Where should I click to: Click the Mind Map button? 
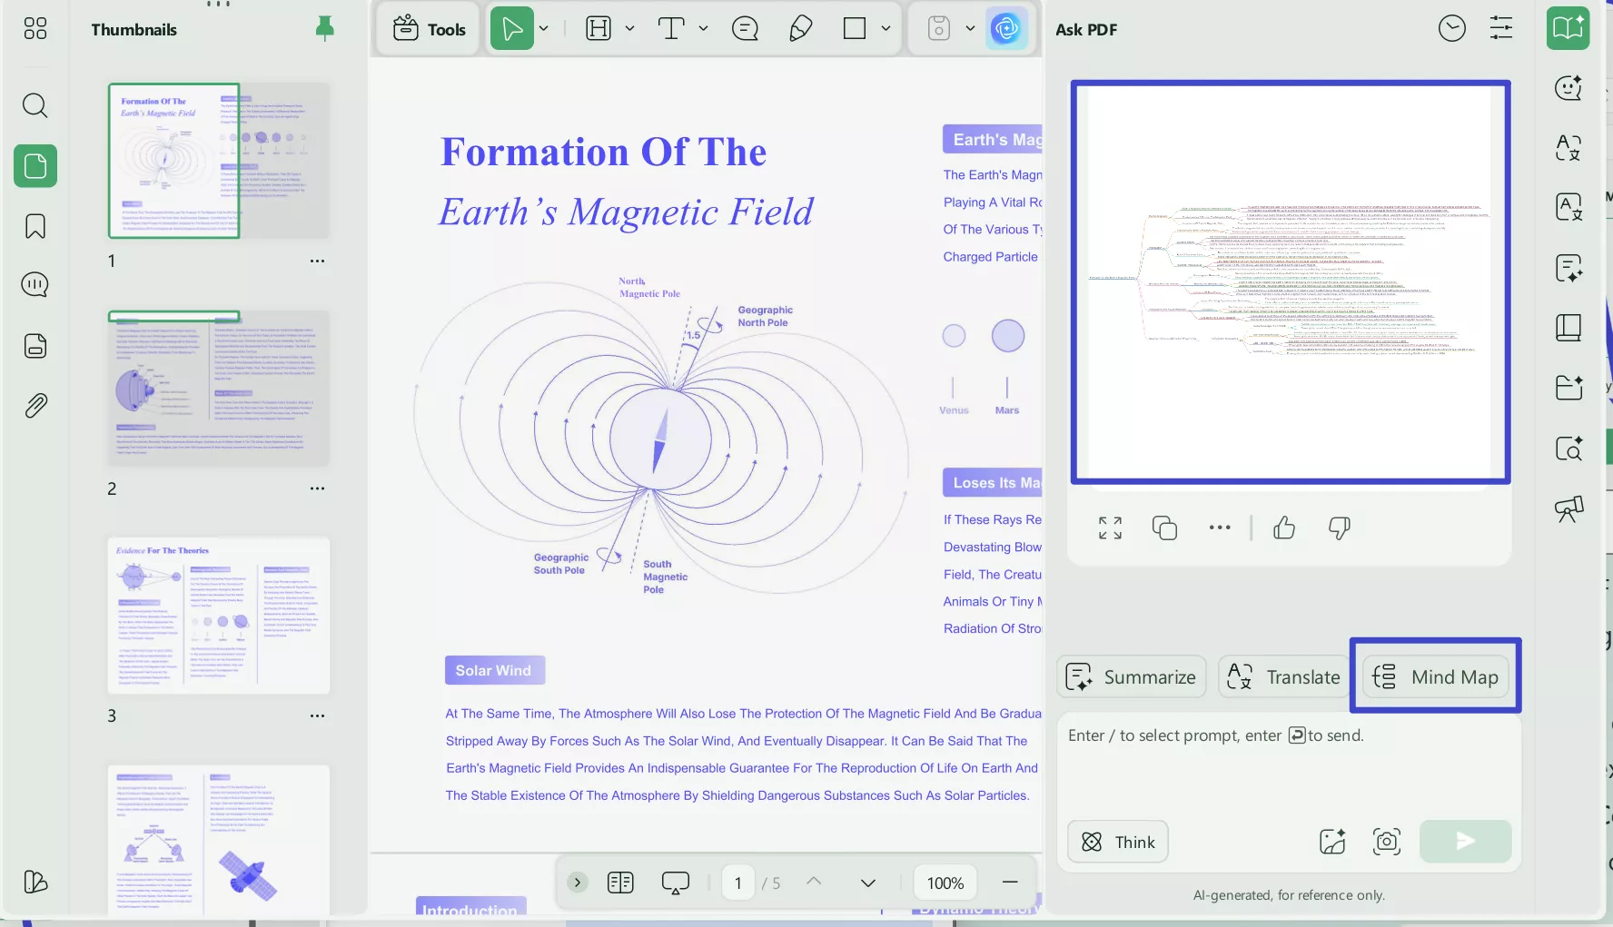pos(1436,676)
